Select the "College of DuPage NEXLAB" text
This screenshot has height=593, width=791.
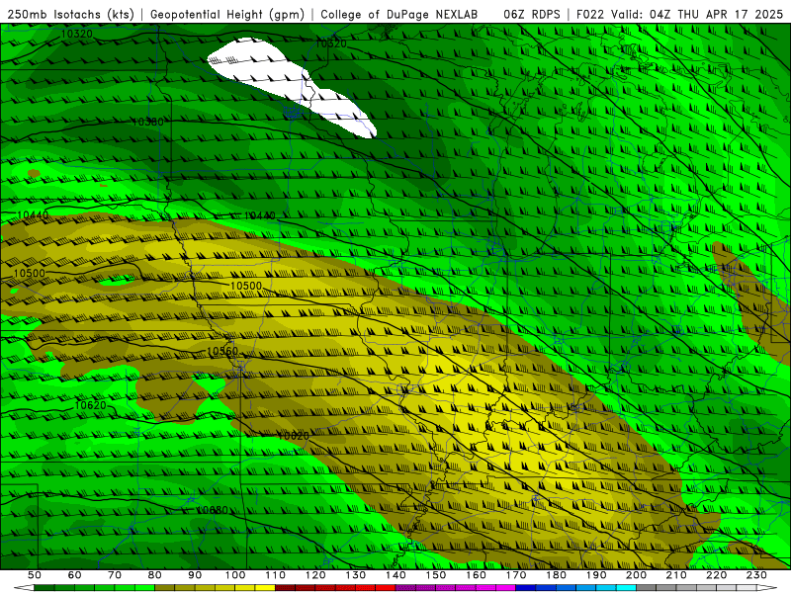point(399,15)
